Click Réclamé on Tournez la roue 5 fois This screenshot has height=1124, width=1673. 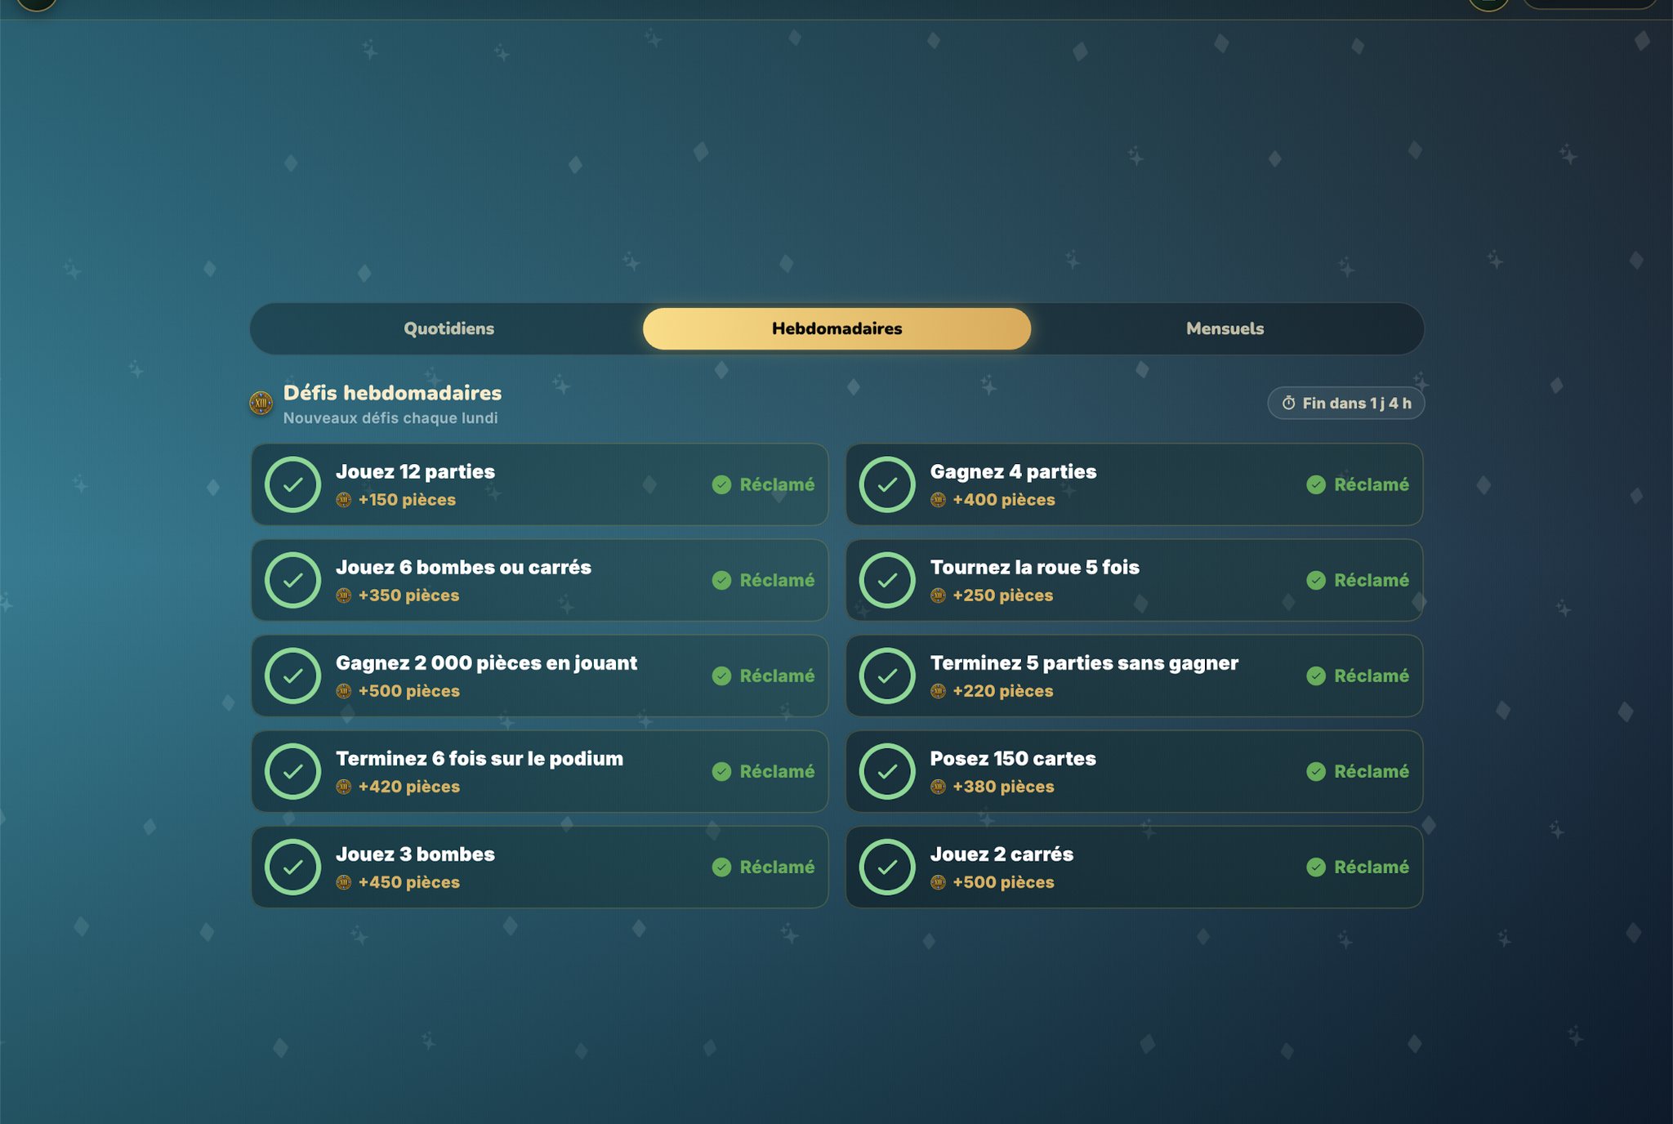click(1358, 580)
